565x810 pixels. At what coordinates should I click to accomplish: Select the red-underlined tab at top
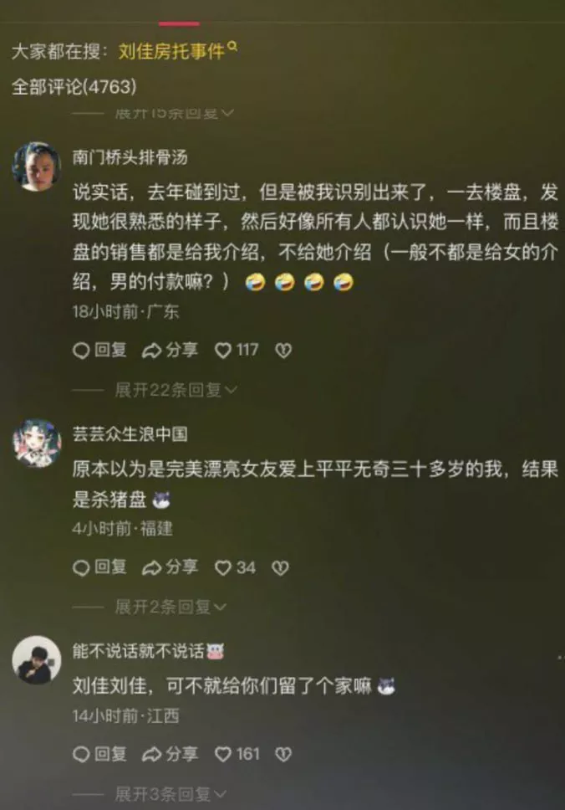(179, 23)
